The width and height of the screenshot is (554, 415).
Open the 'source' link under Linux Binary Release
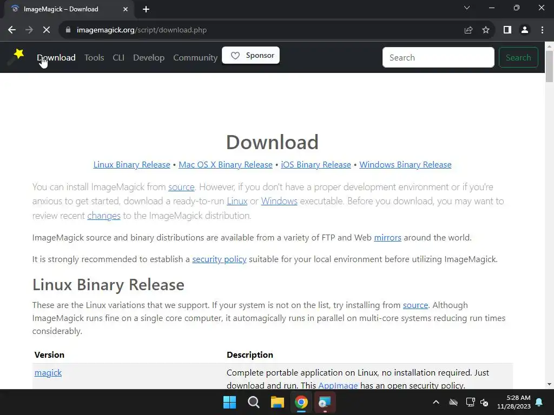(415, 305)
